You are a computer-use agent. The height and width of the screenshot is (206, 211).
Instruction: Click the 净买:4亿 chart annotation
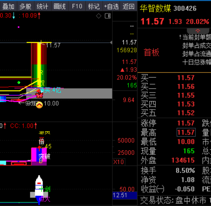(x=51, y=90)
